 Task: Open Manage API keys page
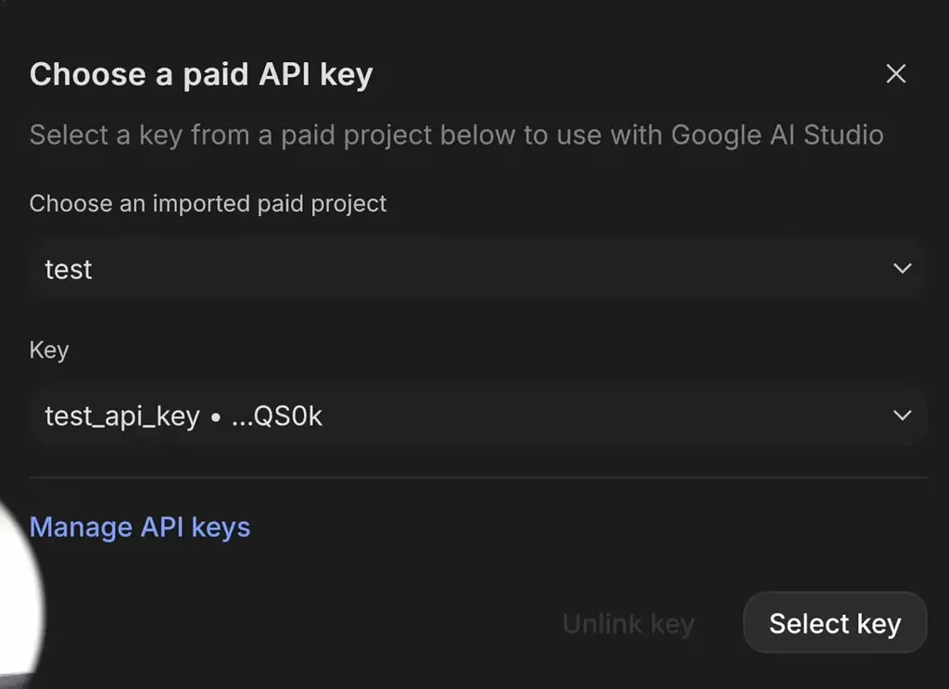click(x=139, y=527)
